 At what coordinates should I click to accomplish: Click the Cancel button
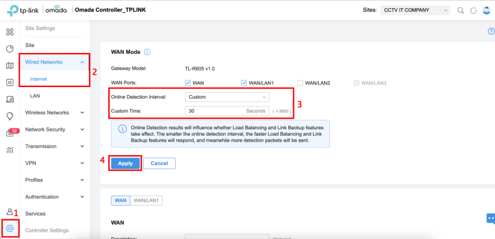coord(159,163)
